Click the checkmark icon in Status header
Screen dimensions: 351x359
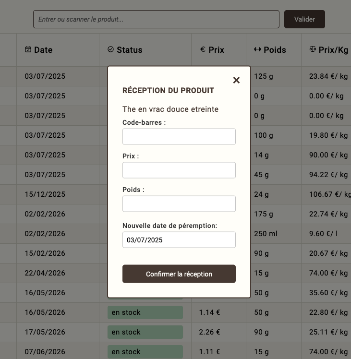tap(111, 49)
